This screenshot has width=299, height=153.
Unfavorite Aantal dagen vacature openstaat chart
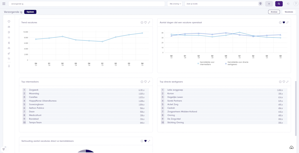284,22
